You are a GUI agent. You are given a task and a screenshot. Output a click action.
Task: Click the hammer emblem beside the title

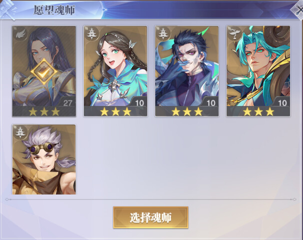pos(7,9)
